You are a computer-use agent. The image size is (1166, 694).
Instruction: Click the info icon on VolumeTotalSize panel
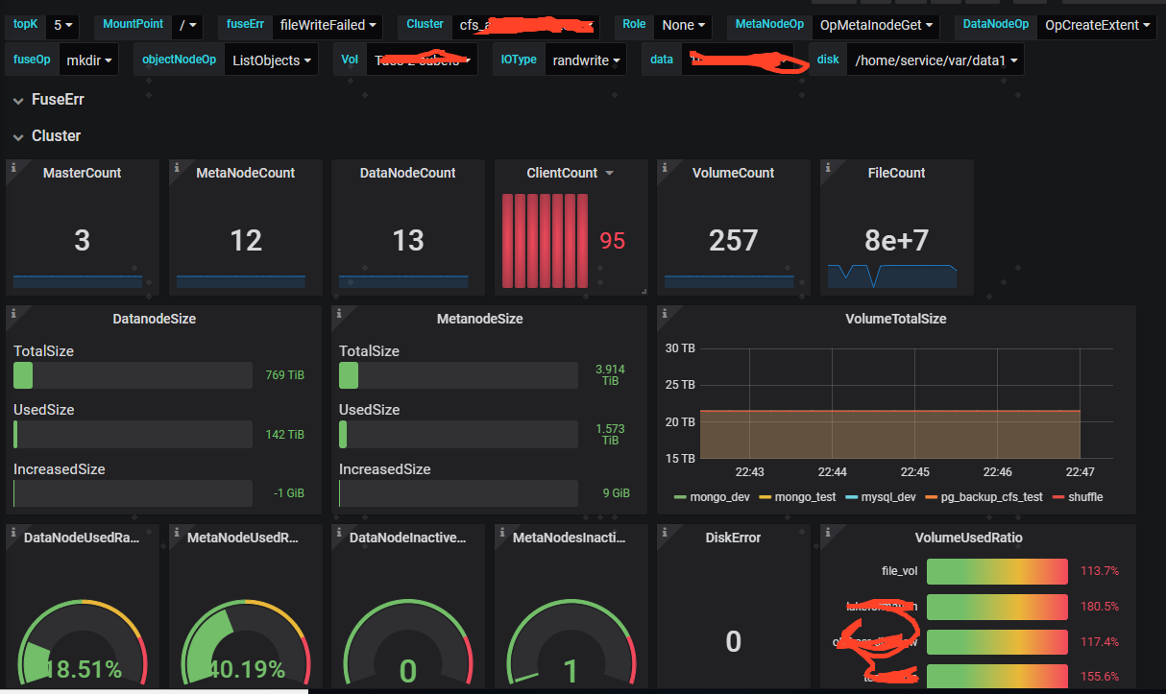click(x=664, y=313)
